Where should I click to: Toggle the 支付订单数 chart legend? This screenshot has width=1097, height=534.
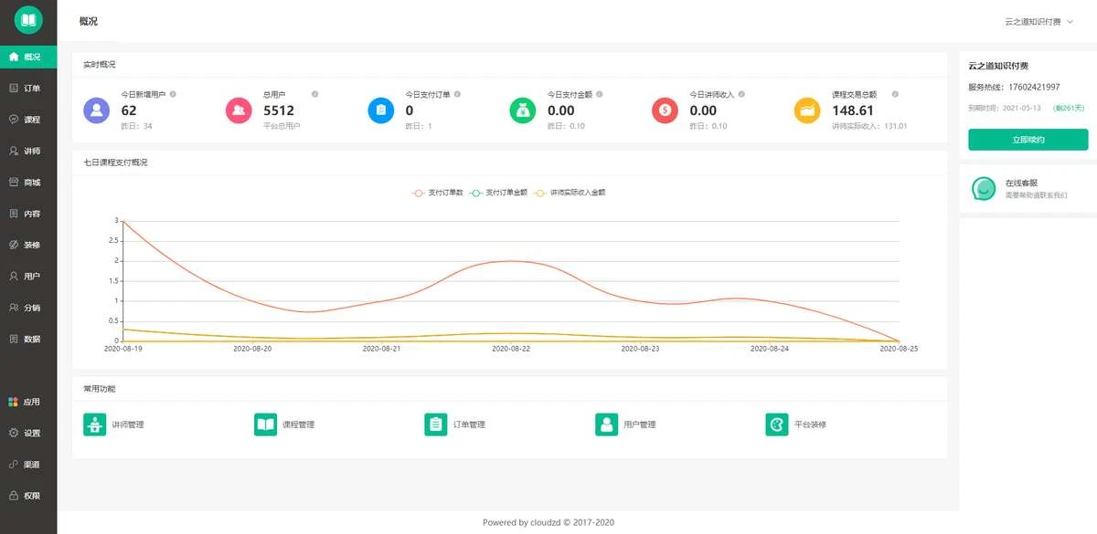(x=438, y=193)
